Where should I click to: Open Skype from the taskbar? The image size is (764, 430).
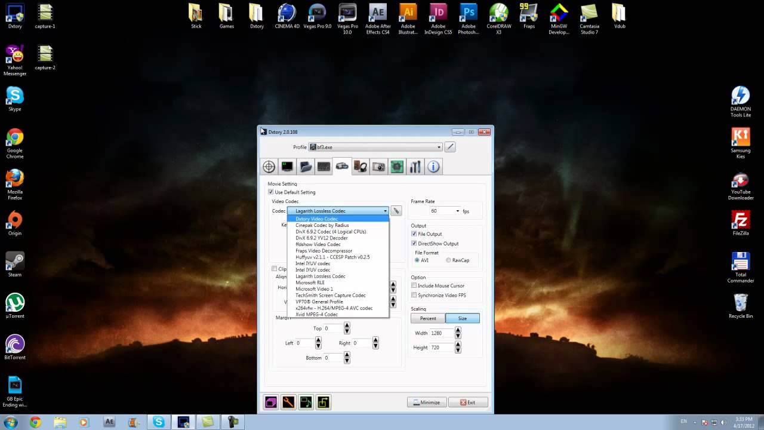[x=158, y=422]
